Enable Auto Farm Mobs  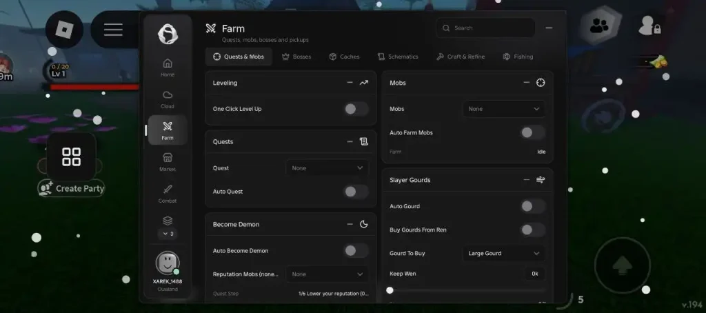tap(533, 132)
